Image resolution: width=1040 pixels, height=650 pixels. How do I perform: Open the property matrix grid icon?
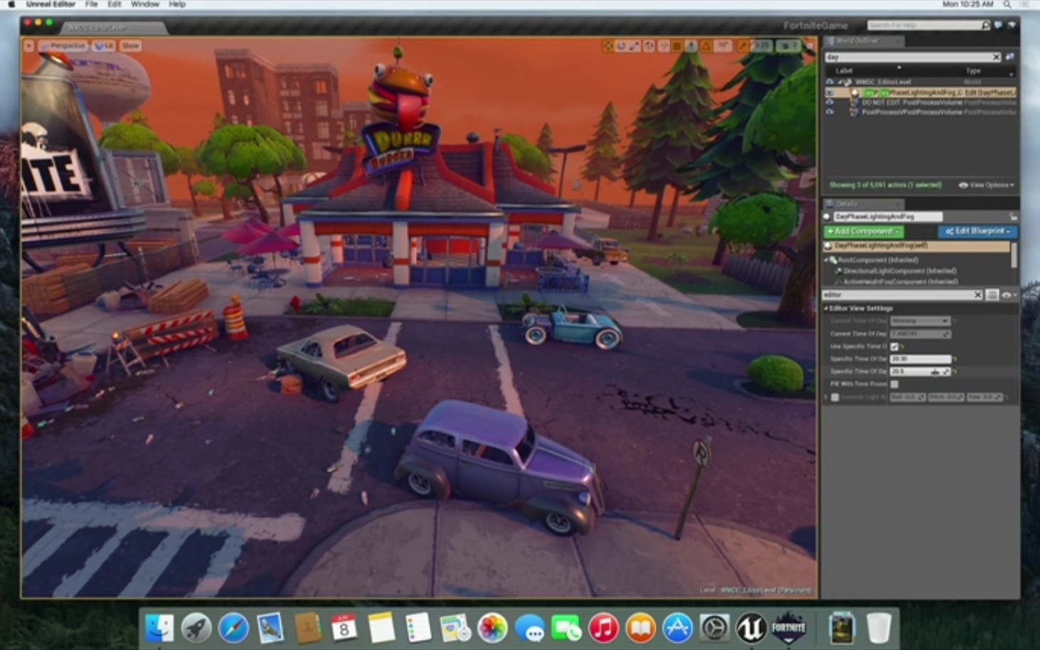992,295
